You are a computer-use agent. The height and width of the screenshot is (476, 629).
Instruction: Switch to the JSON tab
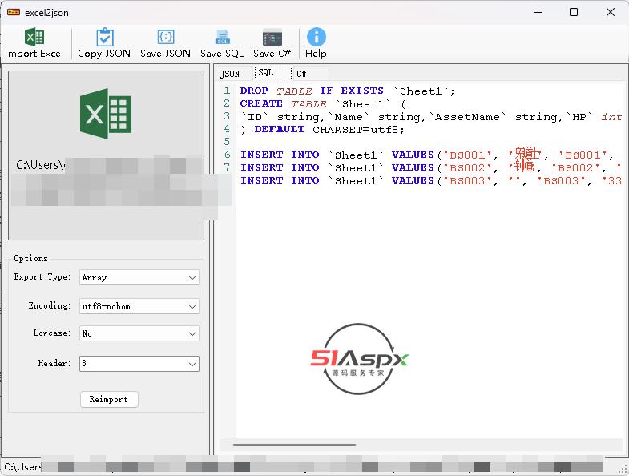pos(230,74)
